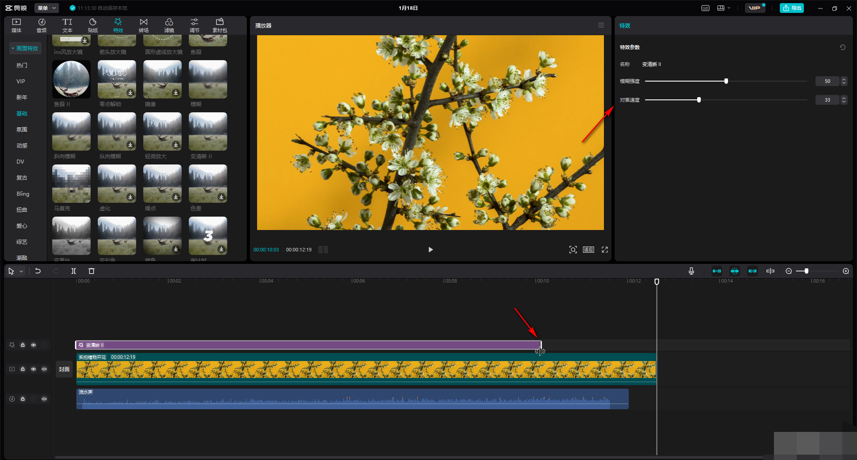
Task: Expand the selection tool mode dropdown
Action: (21, 271)
